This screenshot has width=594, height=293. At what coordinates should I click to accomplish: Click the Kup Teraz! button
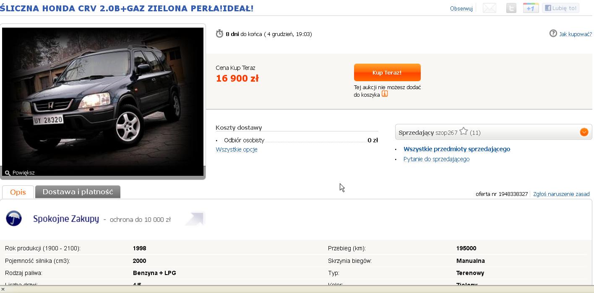387,72
